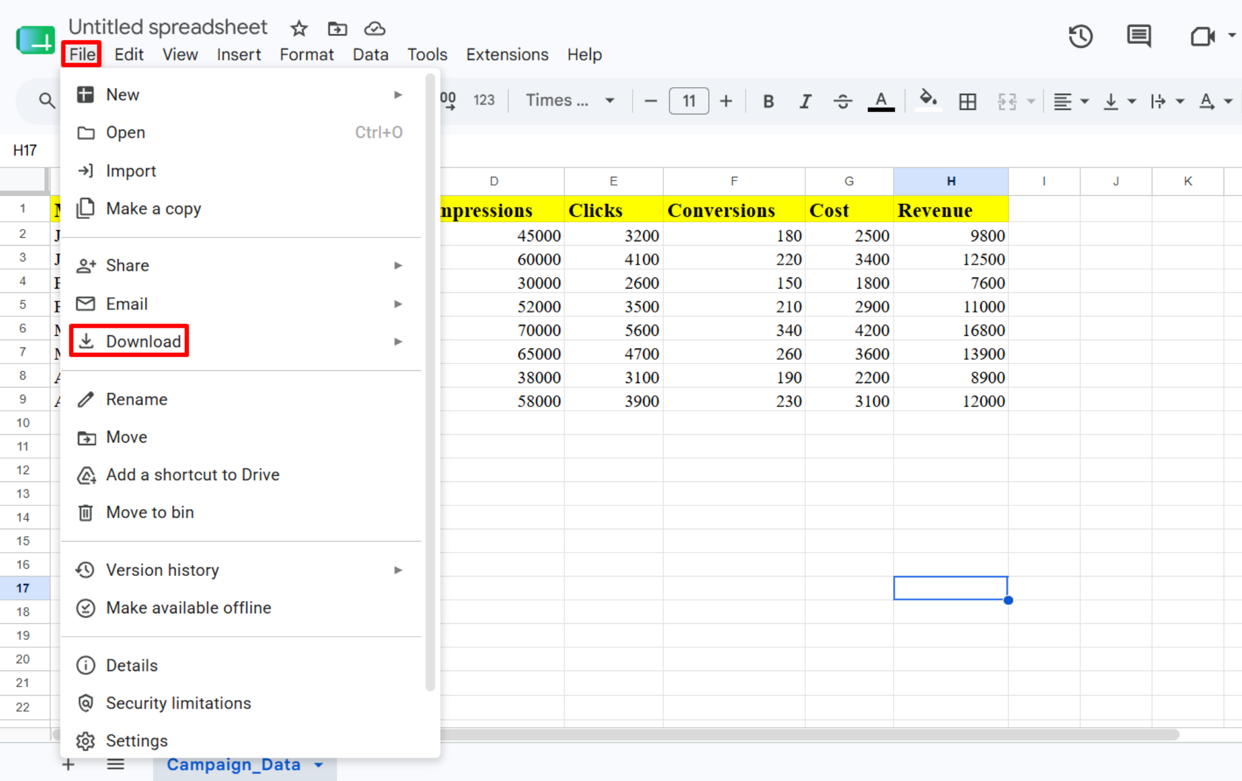The image size is (1242, 781).
Task: Expand the Download submenu
Action: tap(241, 341)
